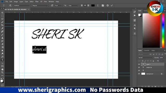
Task: Toggle lock all on layer
Action: click(153, 61)
